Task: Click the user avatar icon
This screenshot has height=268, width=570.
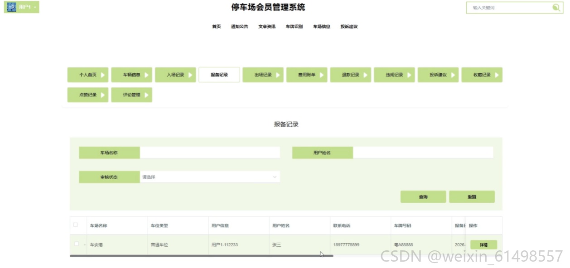Action: click(11, 7)
